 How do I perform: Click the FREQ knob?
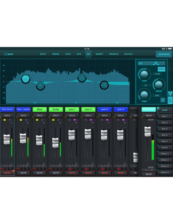coord(144,95)
